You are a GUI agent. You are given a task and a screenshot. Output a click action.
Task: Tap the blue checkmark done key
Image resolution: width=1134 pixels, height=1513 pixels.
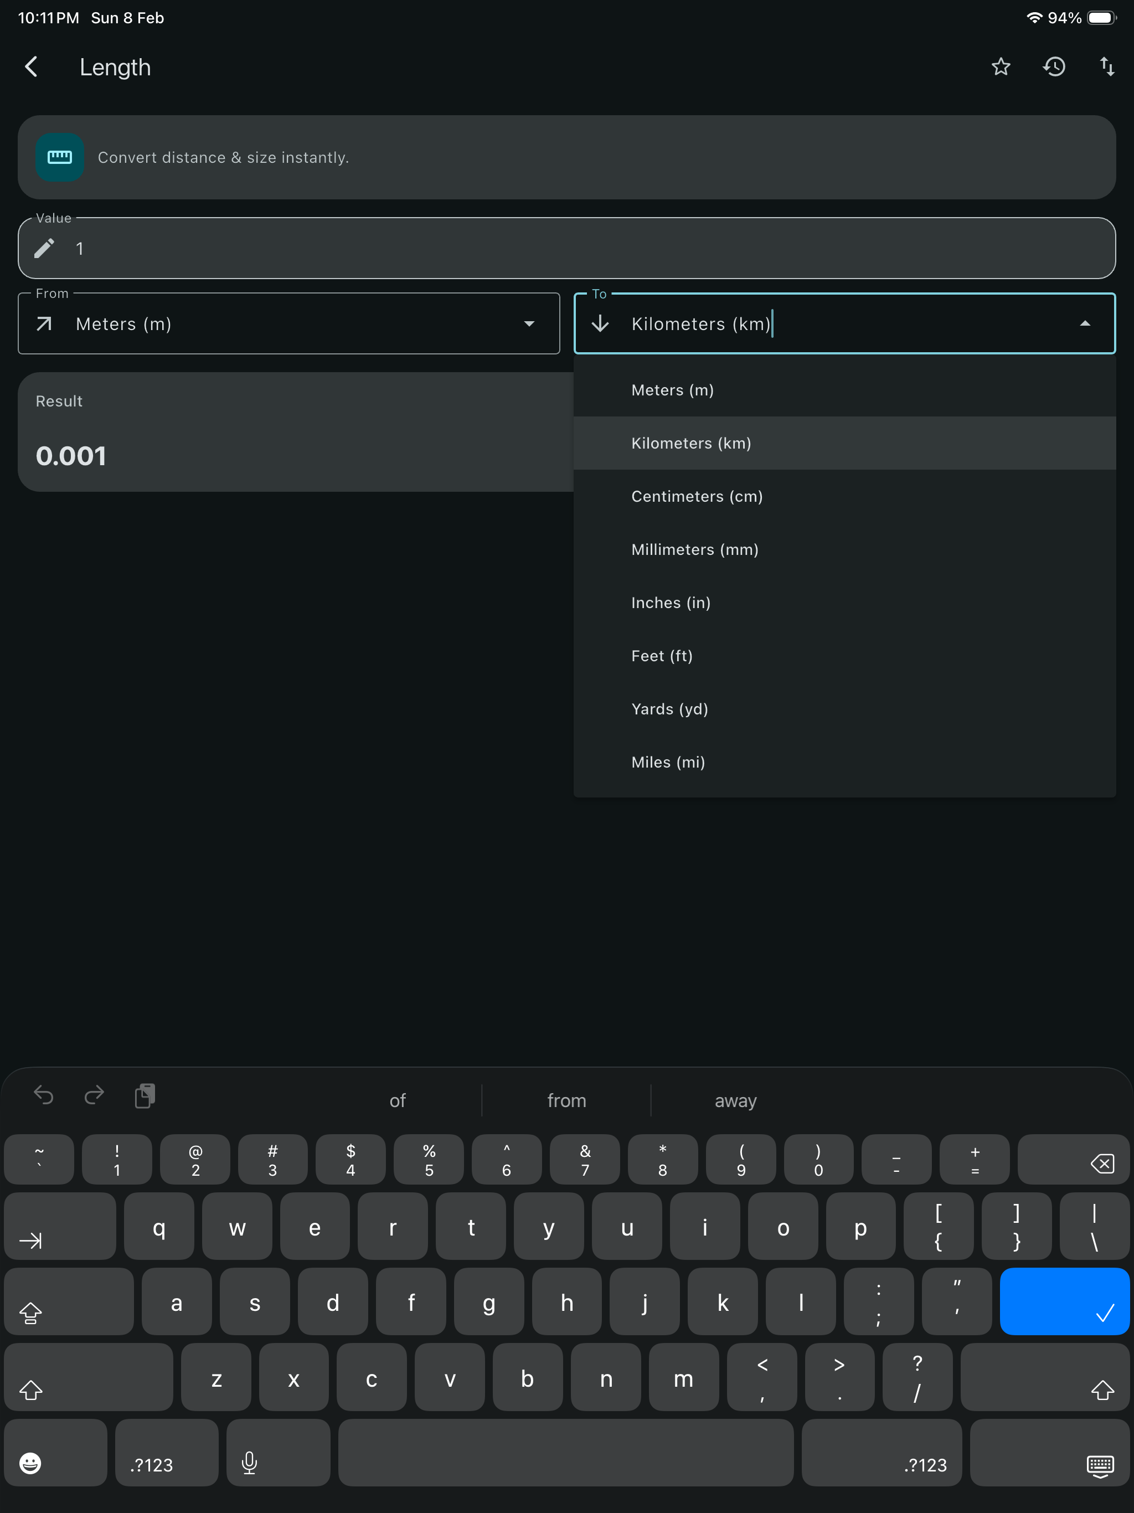click(1064, 1301)
